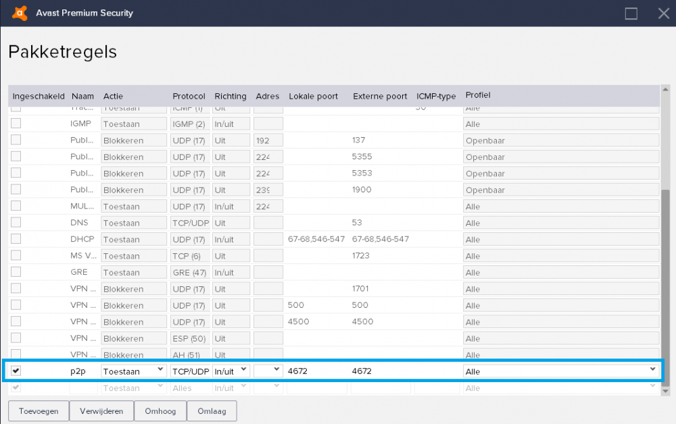Open the p2p Richting dropdown In/uit
The width and height of the screenshot is (676, 424).
[x=231, y=371]
